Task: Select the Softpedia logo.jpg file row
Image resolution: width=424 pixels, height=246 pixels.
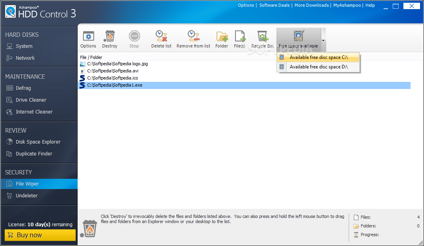Action: [x=244, y=64]
